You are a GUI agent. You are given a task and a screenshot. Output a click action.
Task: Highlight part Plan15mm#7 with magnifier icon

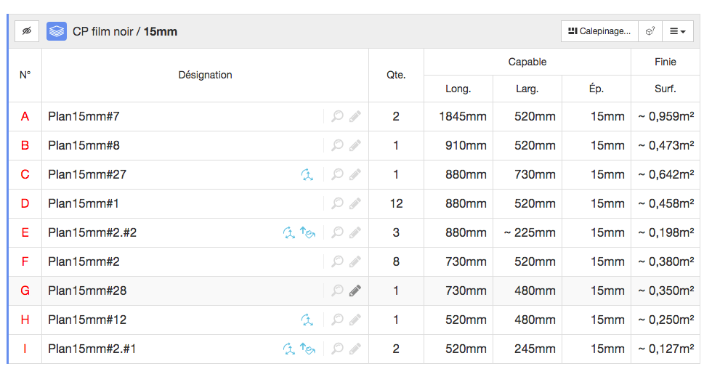pyautogui.click(x=337, y=116)
